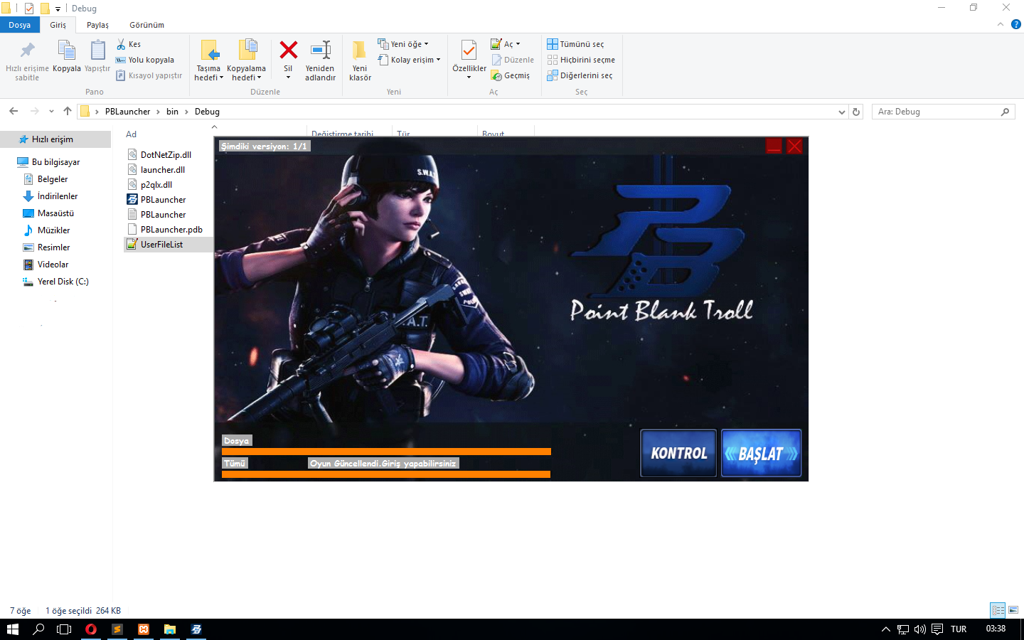
Task: Open Windows Start menu
Action: (13, 629)
